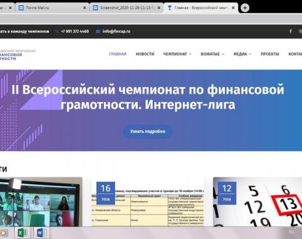302x239 pixels.
Task: Click the Mail.ru envelope favicon on Почта tab
Action: pos(21,8)
